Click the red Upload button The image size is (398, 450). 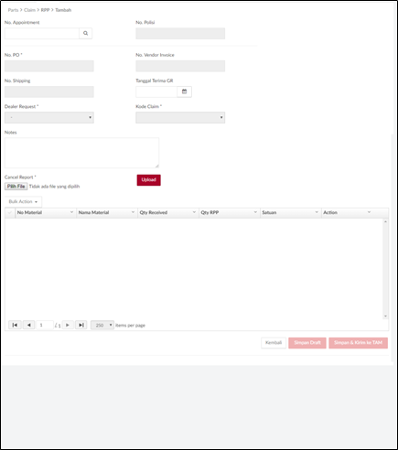click(148, 180)
